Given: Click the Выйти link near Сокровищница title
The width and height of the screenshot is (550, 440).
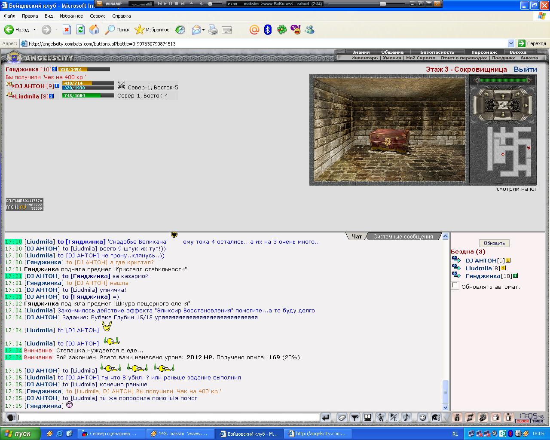Looking at the screenshot, I should point(525,69).
